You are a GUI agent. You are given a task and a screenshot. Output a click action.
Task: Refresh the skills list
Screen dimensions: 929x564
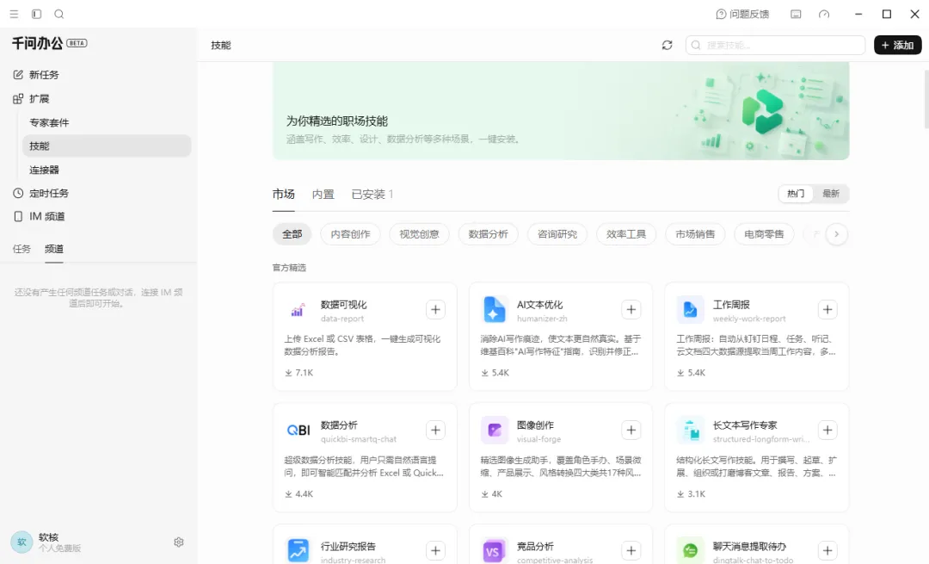pyautogui.click(x=668, y=45)
